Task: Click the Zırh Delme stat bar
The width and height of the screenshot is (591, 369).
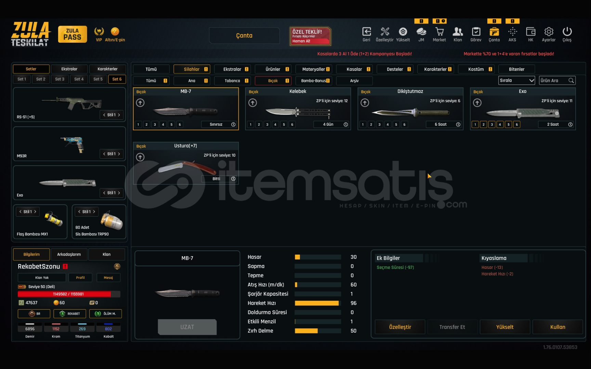Action: click(x=318, y=331)
